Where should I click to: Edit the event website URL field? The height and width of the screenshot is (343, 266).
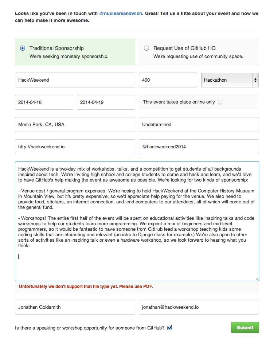(75, 147)
